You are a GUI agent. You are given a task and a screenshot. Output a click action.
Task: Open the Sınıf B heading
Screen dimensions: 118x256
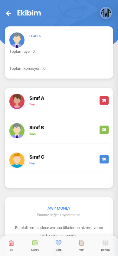pos(37,127)
